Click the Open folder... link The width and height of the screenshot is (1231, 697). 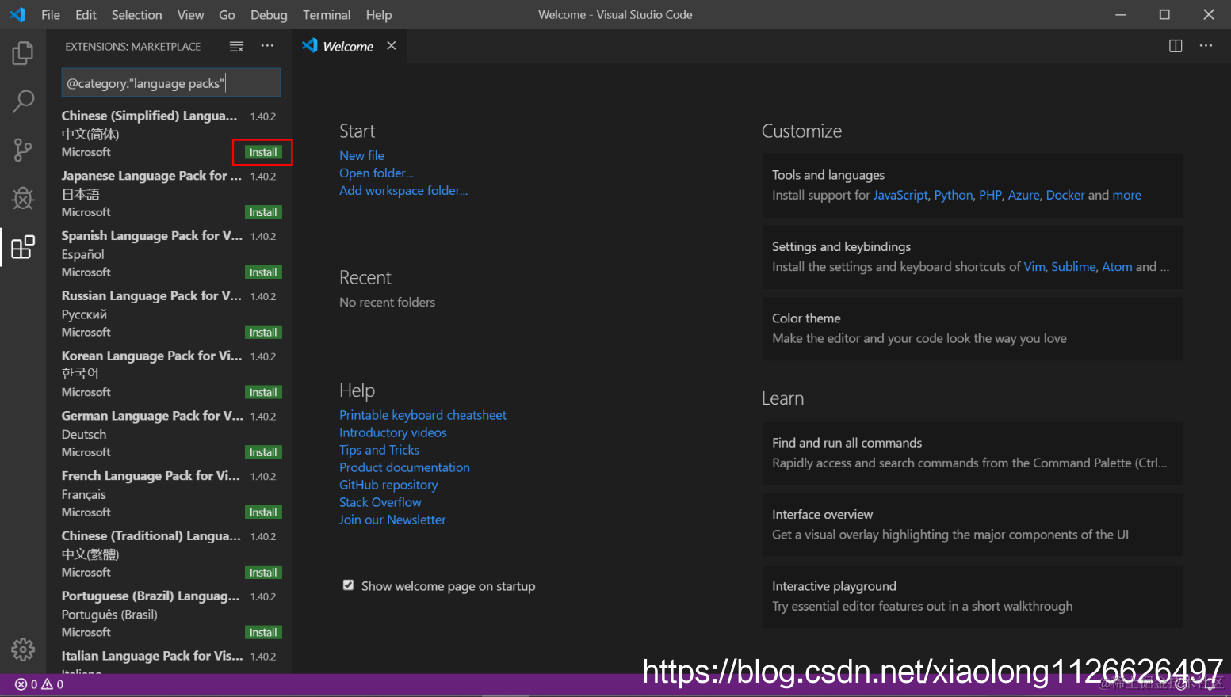coord(377,173)
